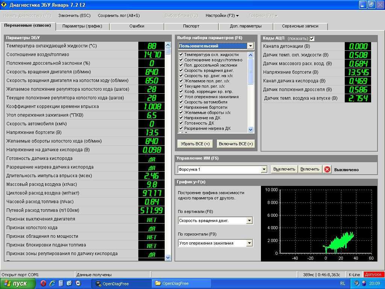The image size is (385, 289).
Task: Switch to the Доп. параметры tab
Action: (246, 26)
